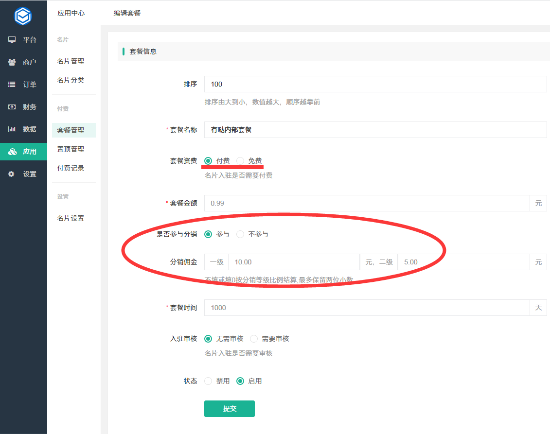Click hint text 名片入驻是否需要审核

point(238,353)
